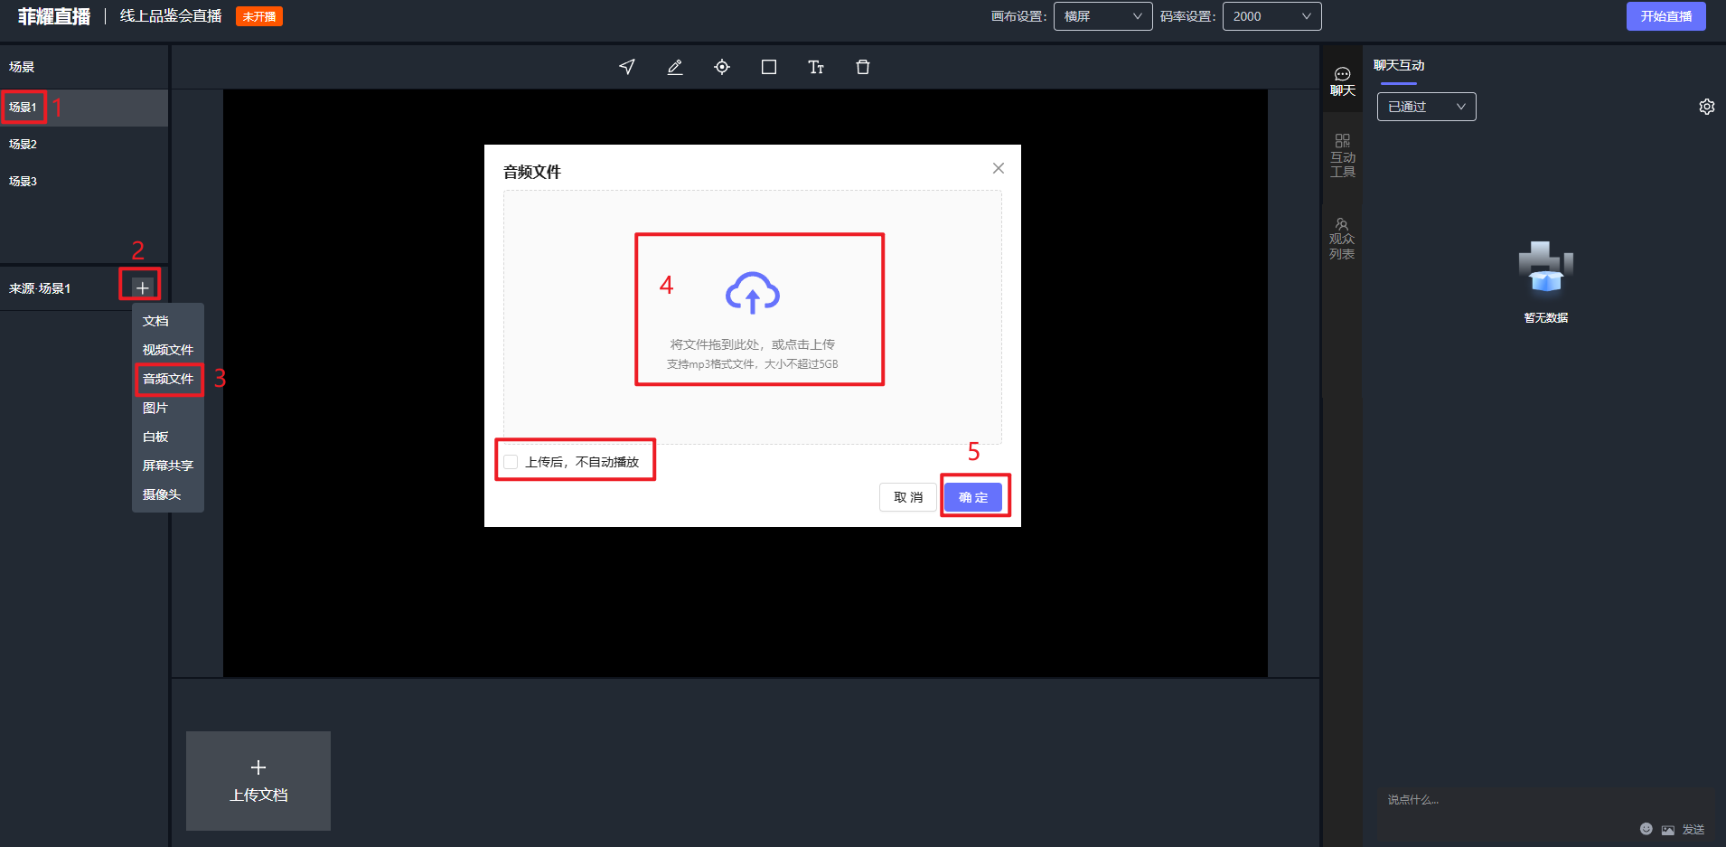Choose 音频文件 from the source menu

pyautogui.click(x=168, y=379)
